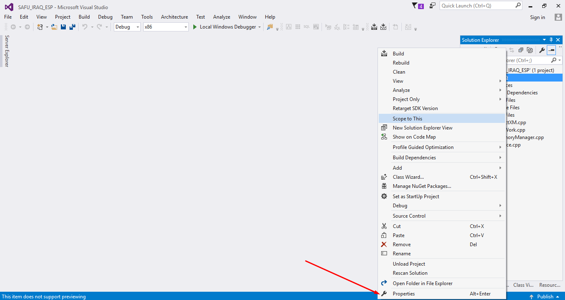Click the Undo arrow in toolbar
The height and width of the screenshot is (300, 565).
[x=85, y=27]
